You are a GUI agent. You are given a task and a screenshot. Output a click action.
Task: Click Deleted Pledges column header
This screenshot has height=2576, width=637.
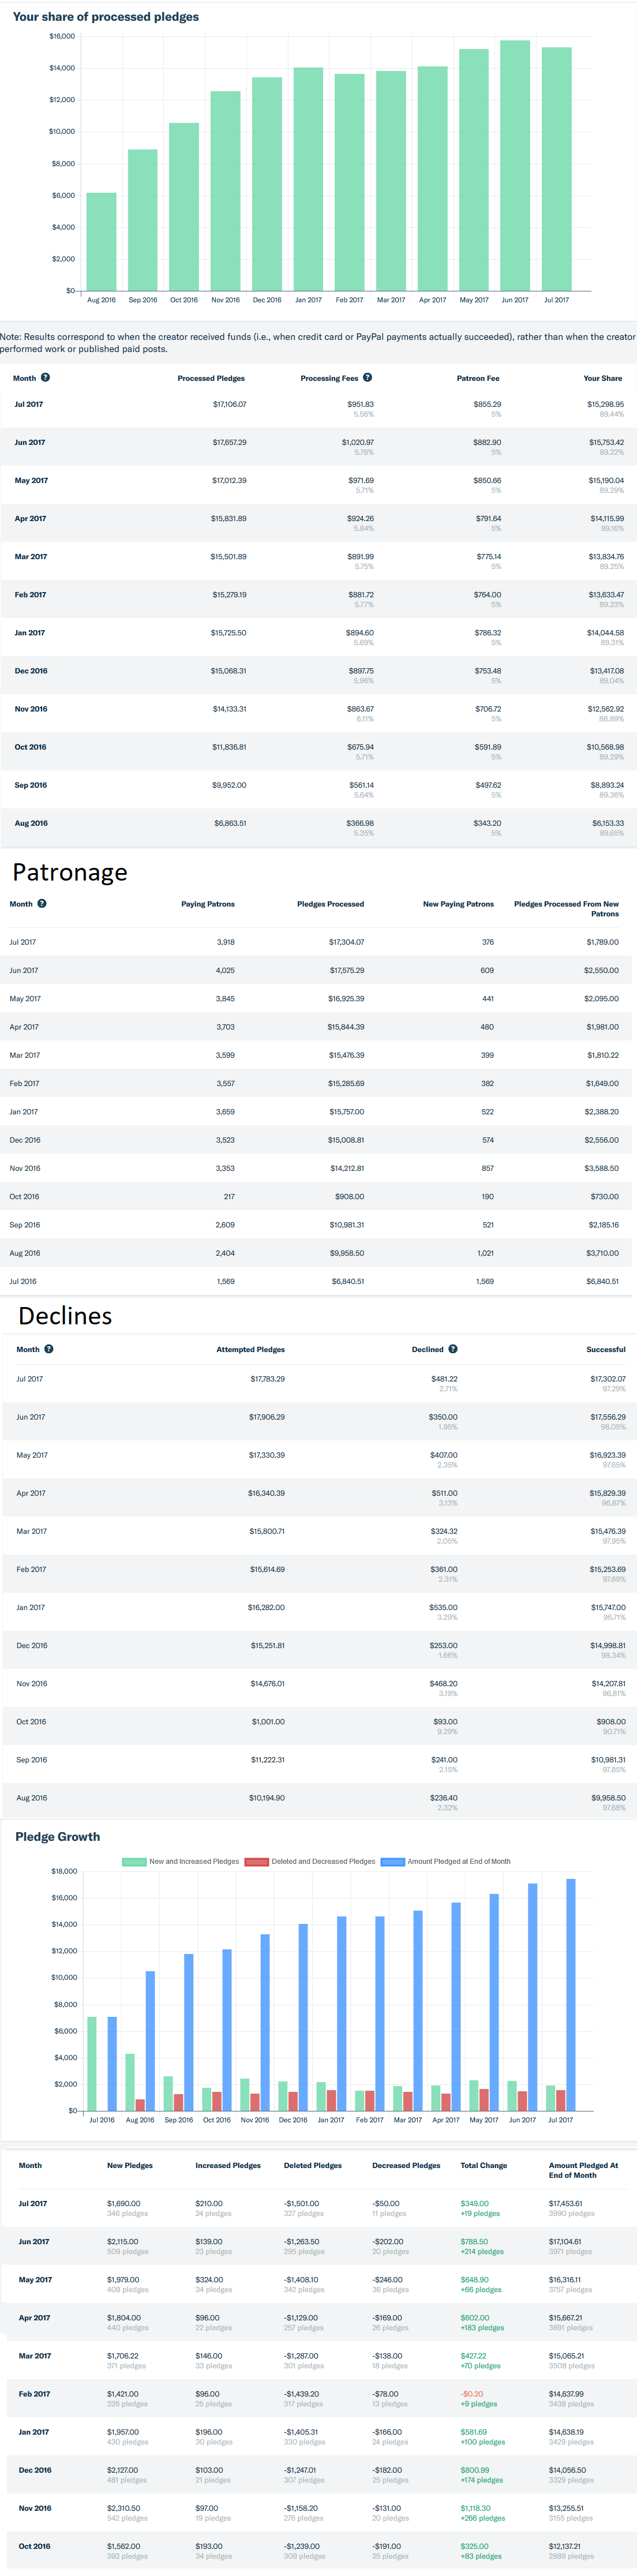(x=312, y=2165)
